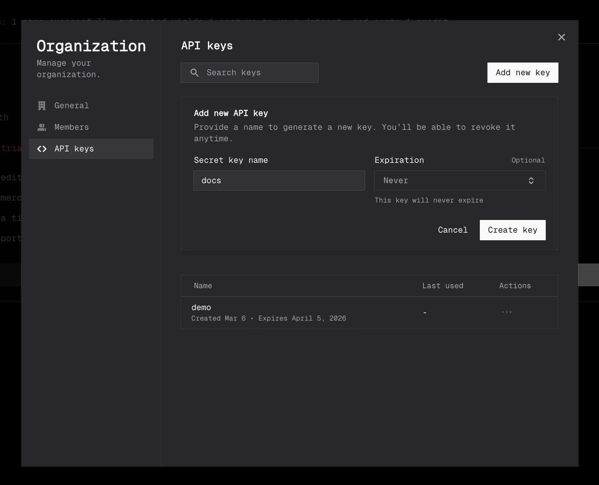Open the General settings section
599x485 pixels.
point(72,106)
